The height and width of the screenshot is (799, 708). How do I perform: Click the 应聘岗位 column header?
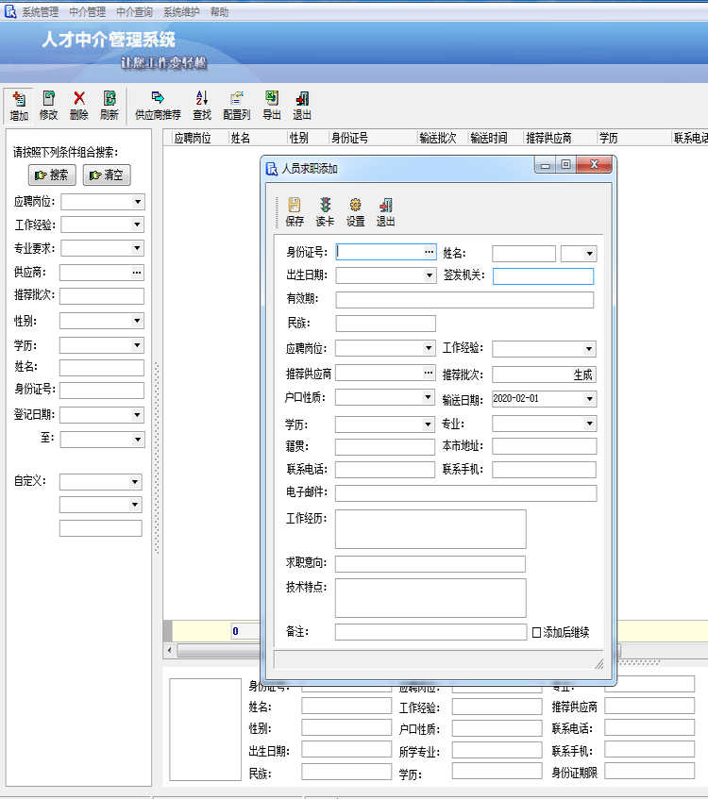coord(193,138)
